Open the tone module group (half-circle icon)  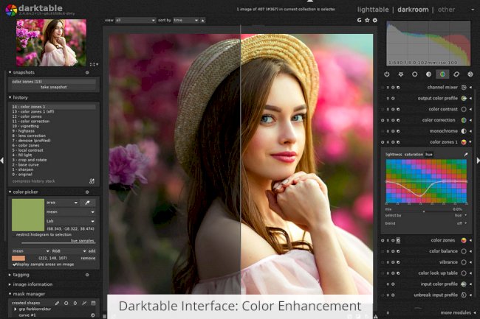[x=428, y=74]
